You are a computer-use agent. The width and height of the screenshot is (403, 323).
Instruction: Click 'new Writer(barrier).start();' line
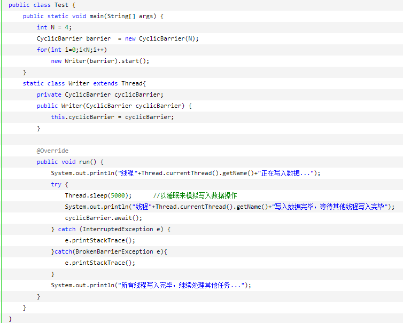point(100,61)
